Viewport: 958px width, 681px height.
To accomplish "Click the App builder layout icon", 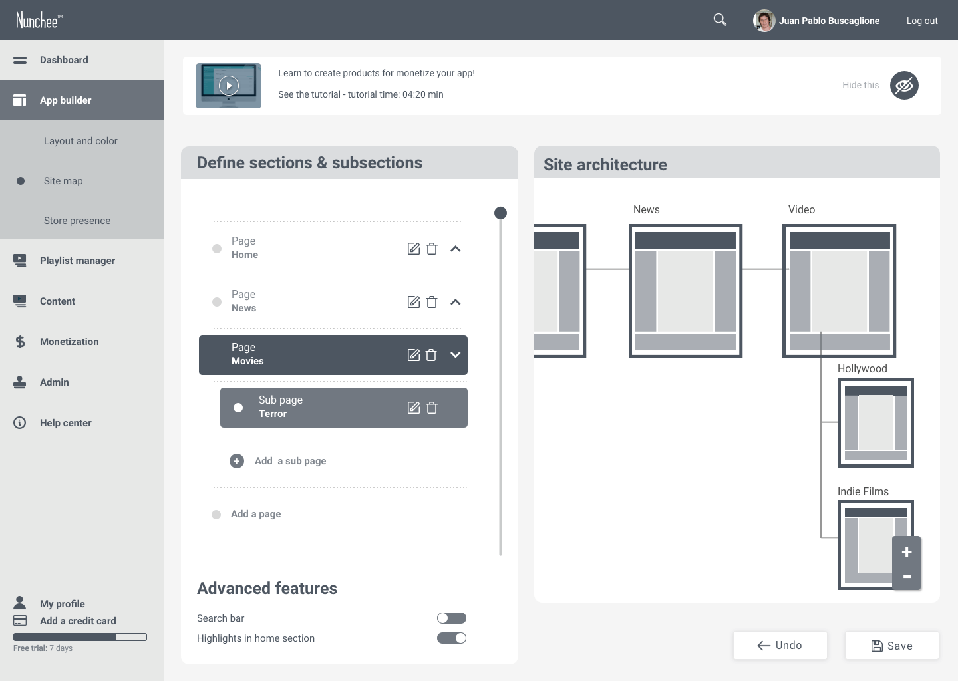I will (20, 100).
